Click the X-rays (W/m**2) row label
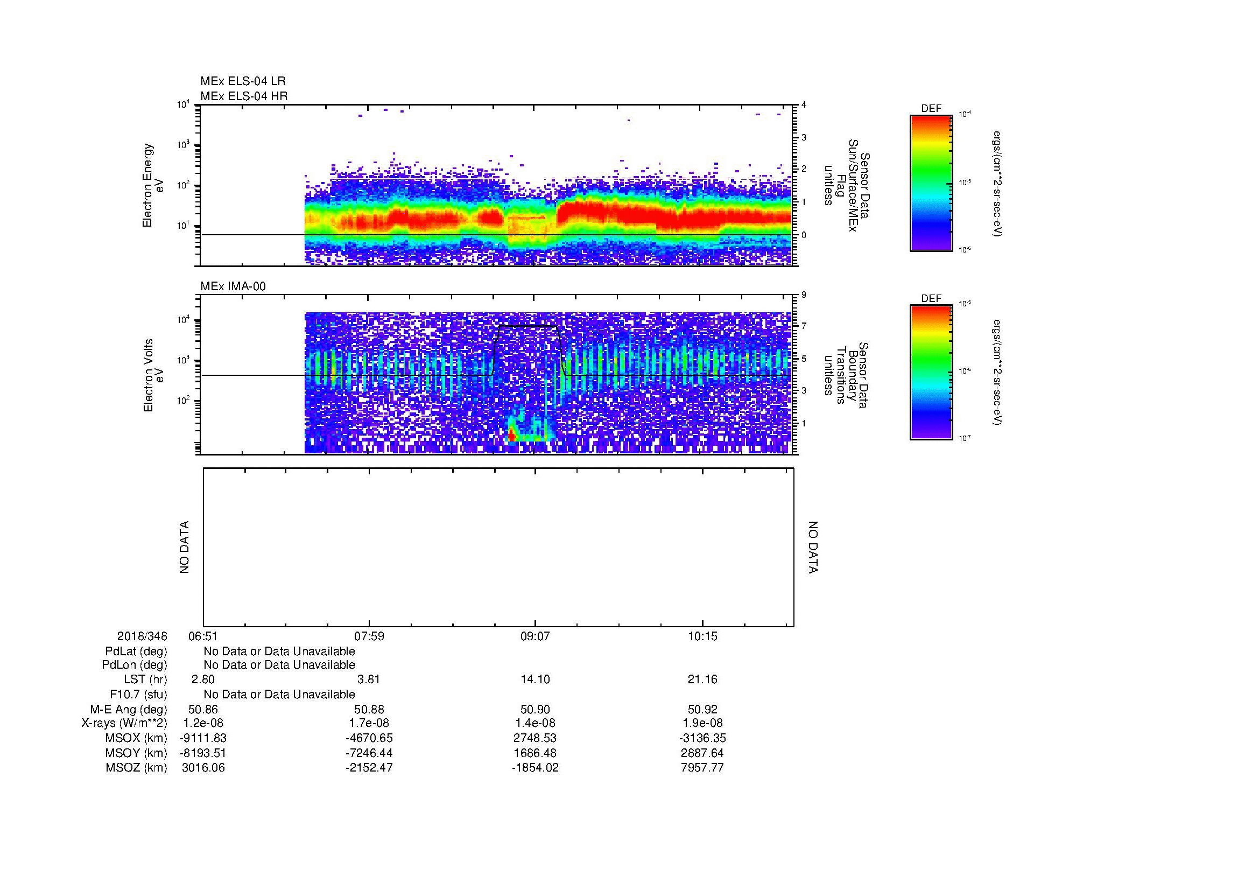The image size is (1259, 890). (x=124, y=723)
